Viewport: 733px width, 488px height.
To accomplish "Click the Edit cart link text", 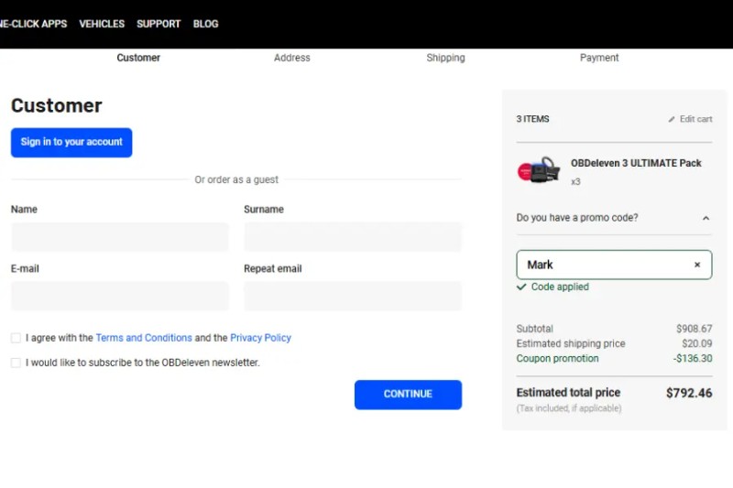I will tap(695, 119).
